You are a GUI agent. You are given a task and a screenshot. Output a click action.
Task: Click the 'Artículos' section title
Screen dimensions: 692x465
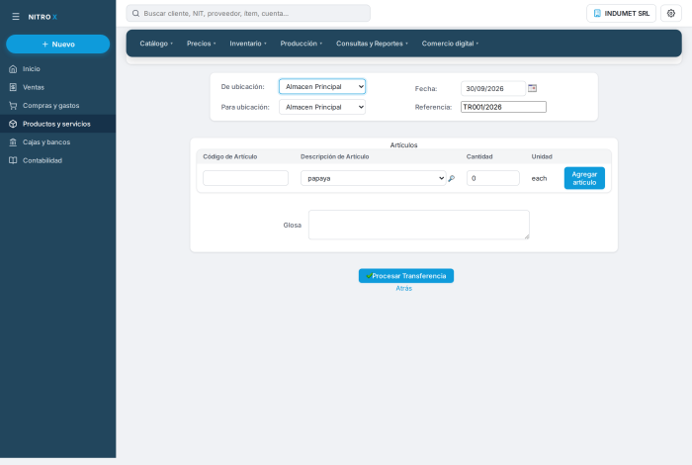(403, 145)
